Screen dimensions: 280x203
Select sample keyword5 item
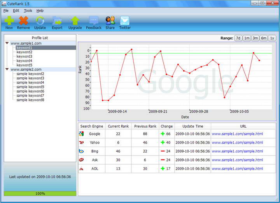click(30, 87)
